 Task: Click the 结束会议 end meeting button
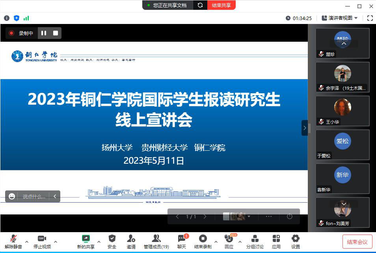pos(357,242)
